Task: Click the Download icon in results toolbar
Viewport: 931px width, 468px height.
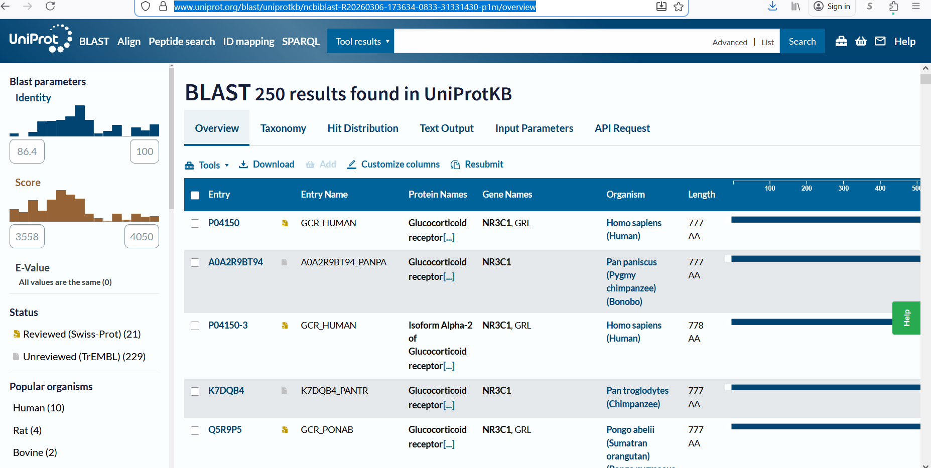Action: (x=243, y=165)
